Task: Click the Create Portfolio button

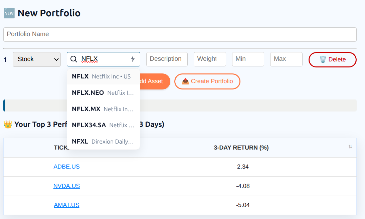Action: [207, 81]
